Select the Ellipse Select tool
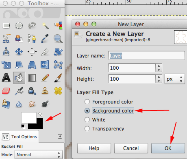Screen dimensions: 187x159 point(19,25)
